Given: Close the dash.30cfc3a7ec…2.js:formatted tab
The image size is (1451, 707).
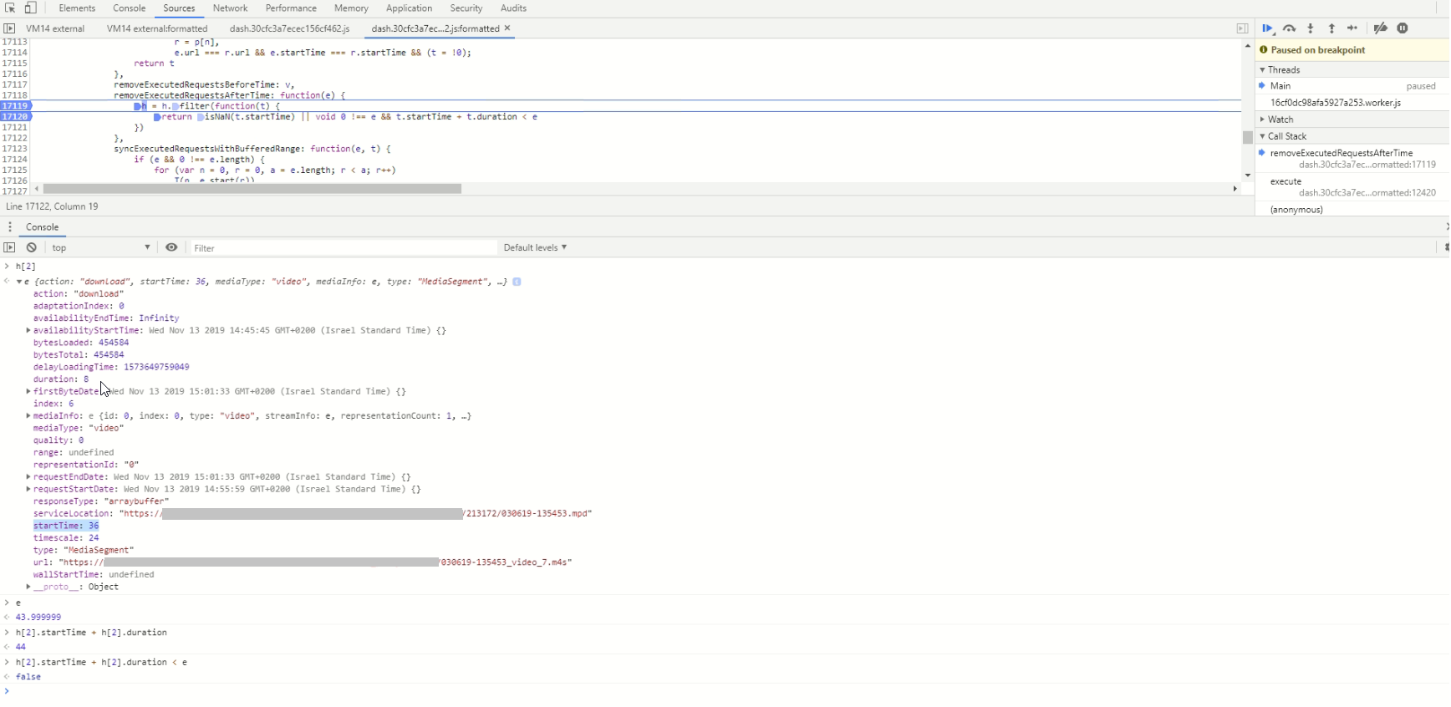Looking at the screenshot, I should [507, 28].
